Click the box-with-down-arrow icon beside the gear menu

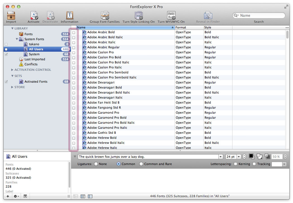(x=25, y=196)
